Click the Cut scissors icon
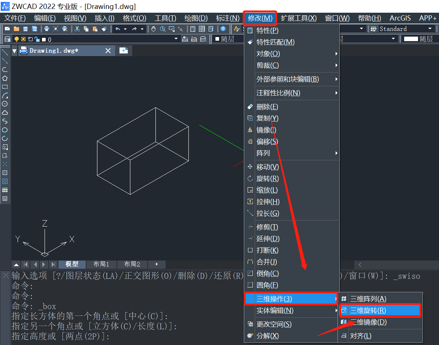The image size is (439, 345). (x=77, y=29)
